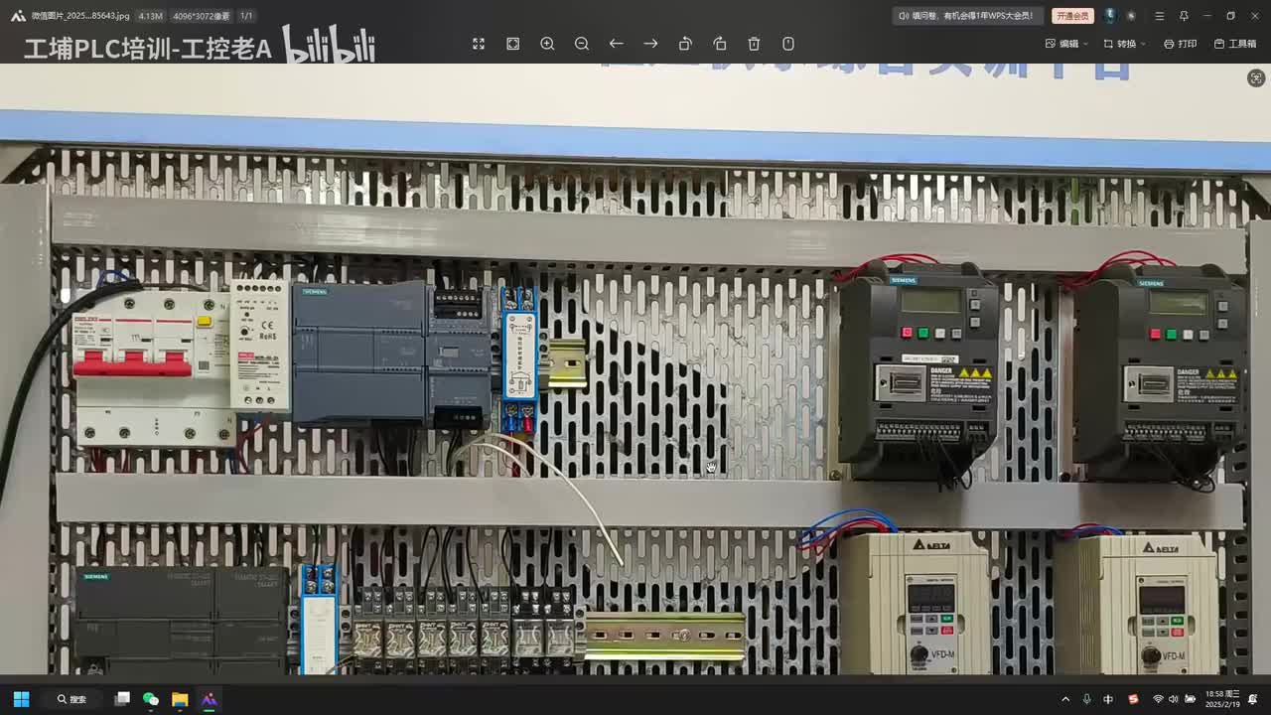
Task: Expand the hidden system tray icons chevron
Action: click(1065, 699)
